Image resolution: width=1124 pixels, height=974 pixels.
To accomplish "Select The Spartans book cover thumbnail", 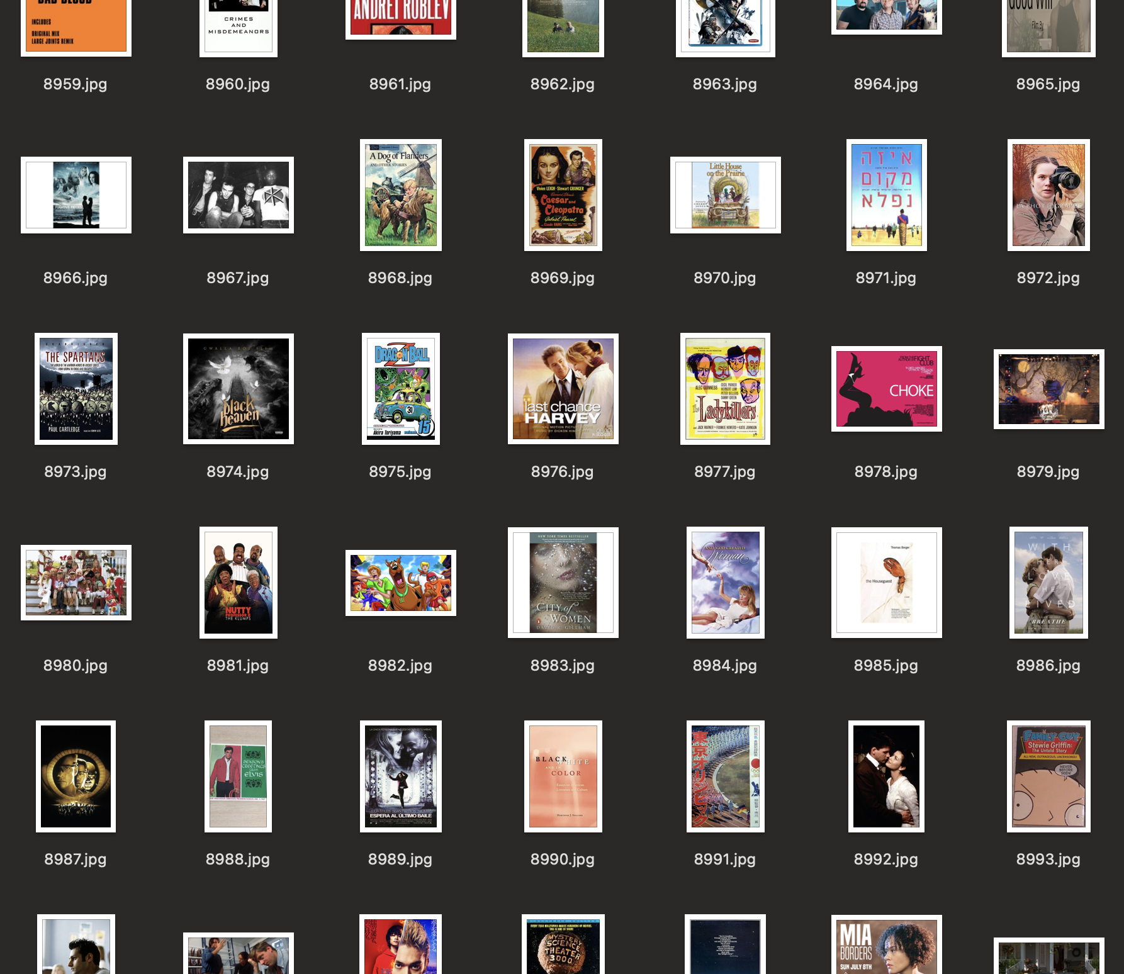I will (x=76, y=389).
